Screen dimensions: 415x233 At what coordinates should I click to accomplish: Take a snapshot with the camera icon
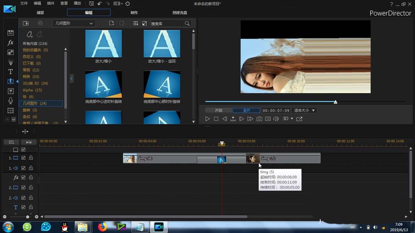tap(259, 119)
